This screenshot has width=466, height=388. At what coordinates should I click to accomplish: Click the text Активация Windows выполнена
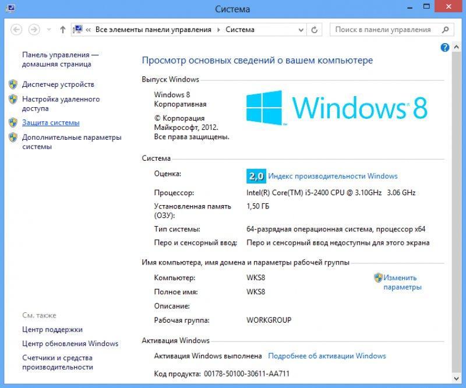[208, 356]
